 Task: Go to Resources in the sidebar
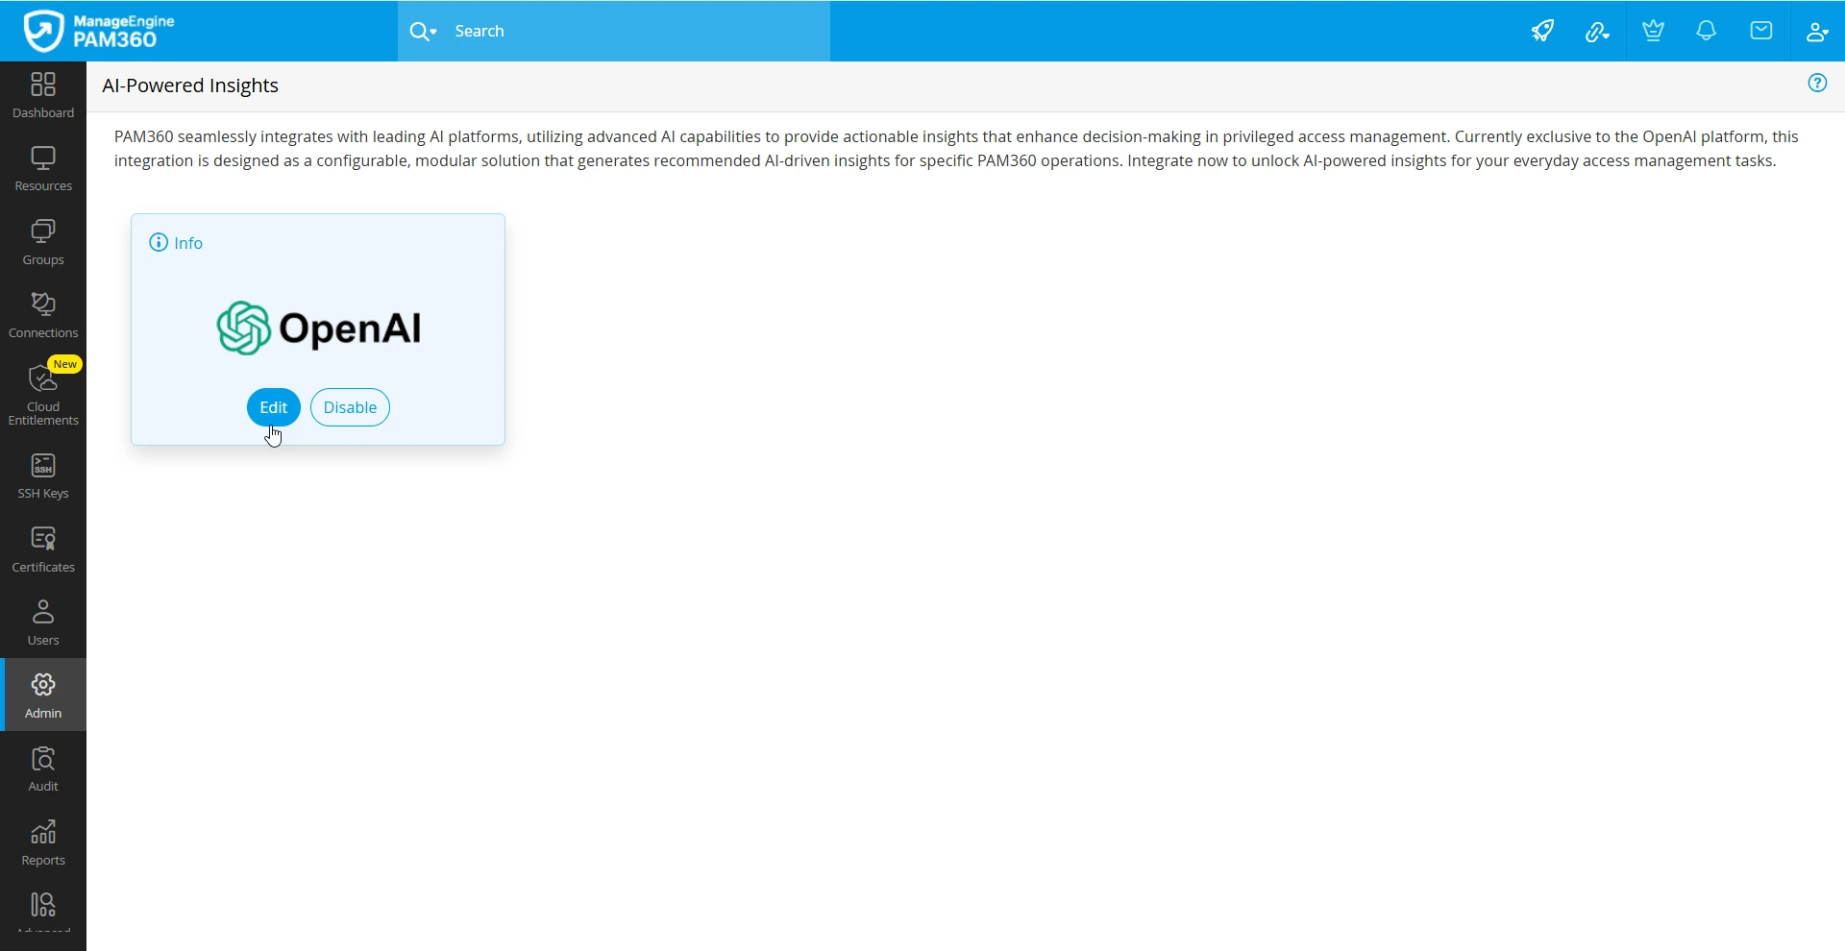(x=43, y=169)
